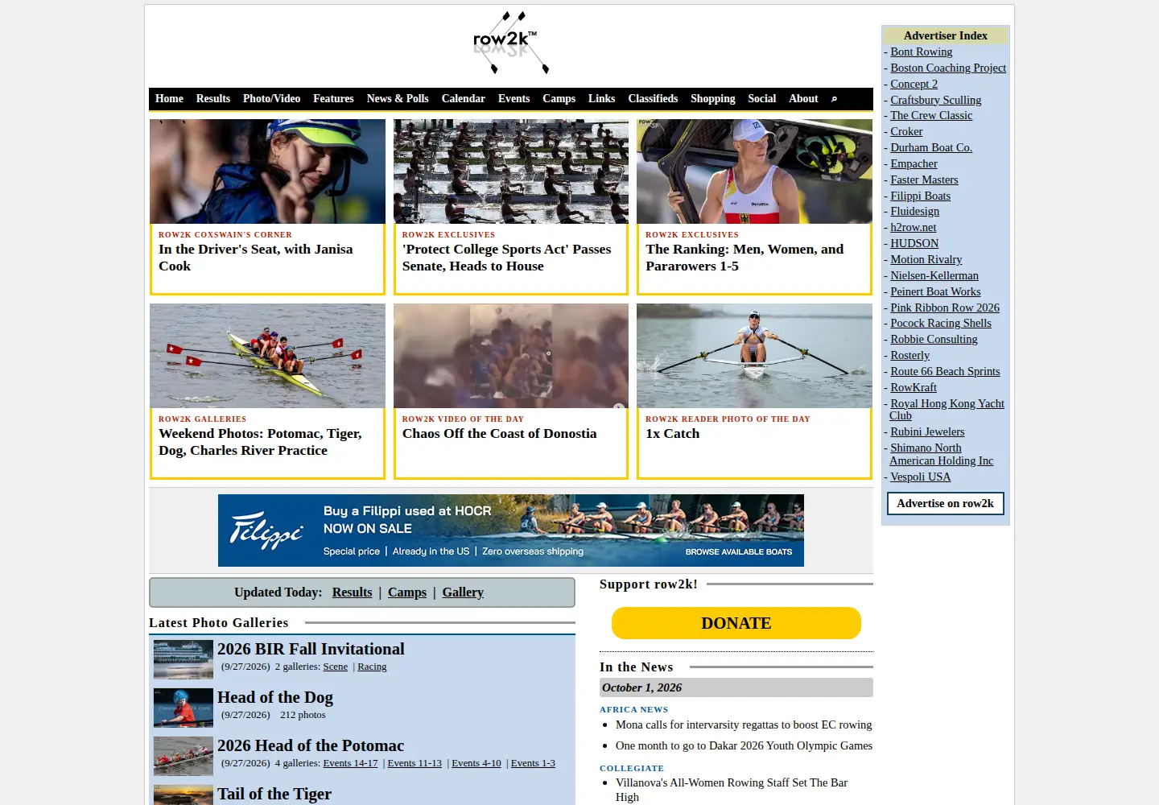Select Social in the navigation bar

click(762, 98)
